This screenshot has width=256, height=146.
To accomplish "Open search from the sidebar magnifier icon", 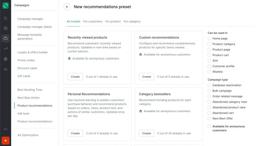I will pyautogui.click(x=6, y=18).
